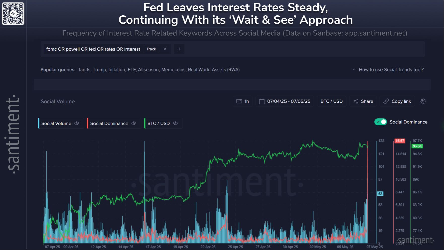444x250 pixels.
Task: Toggle Social Volume visibility eye icon
Action: coord(77,123)
